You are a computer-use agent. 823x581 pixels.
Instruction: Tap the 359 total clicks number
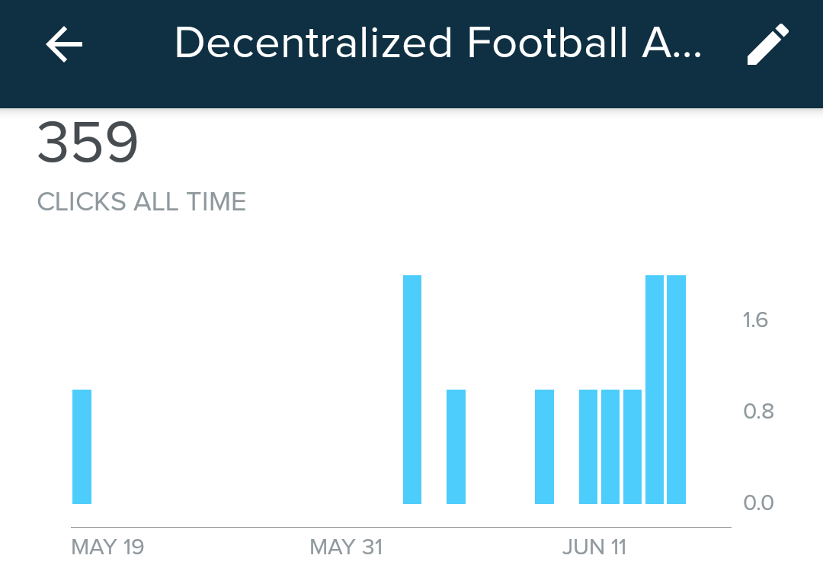pyautogui.click(x=88, y=143)
